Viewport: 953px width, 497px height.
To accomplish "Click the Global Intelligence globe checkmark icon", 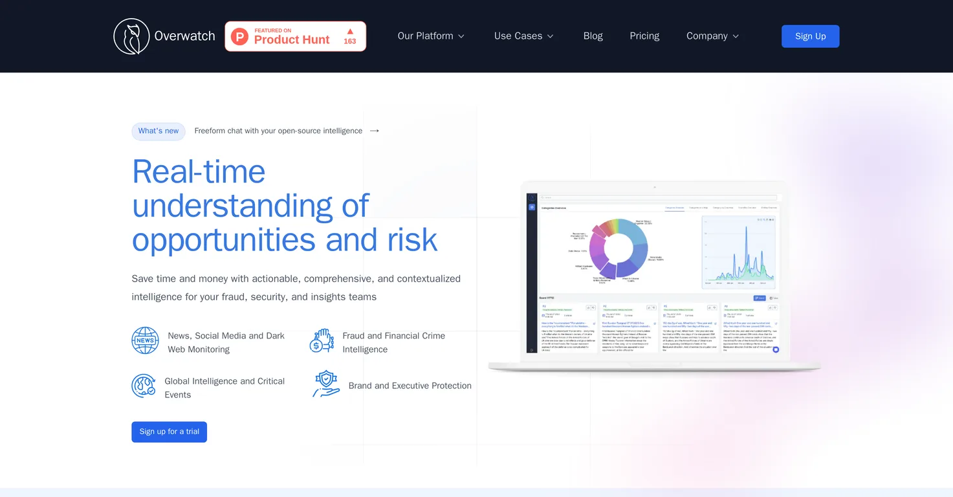I will [144, 386].
